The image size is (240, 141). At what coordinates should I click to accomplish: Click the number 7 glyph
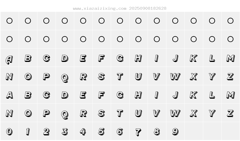138,132
